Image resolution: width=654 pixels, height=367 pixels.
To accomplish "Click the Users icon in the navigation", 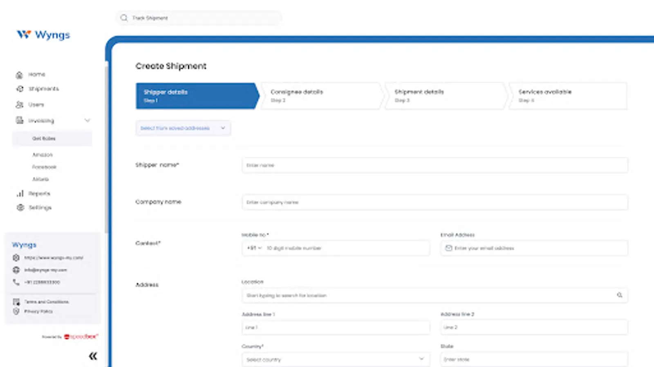I will pos(19,104).
